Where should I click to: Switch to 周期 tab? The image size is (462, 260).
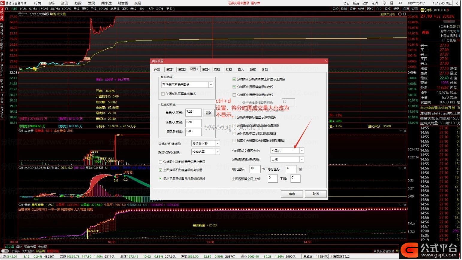point(217,69)
